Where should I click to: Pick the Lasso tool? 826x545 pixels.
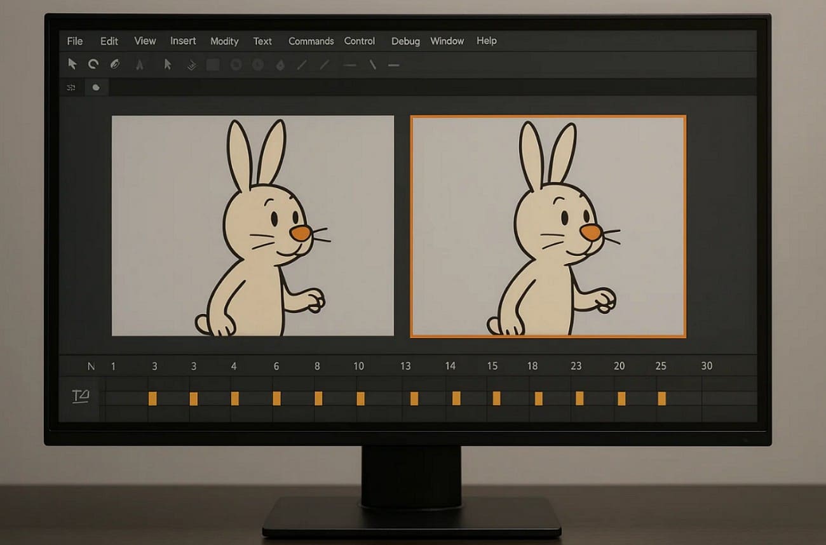coord(115,64)
